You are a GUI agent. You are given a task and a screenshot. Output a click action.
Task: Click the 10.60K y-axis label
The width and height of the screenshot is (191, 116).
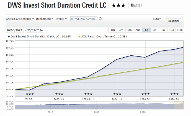10,48
